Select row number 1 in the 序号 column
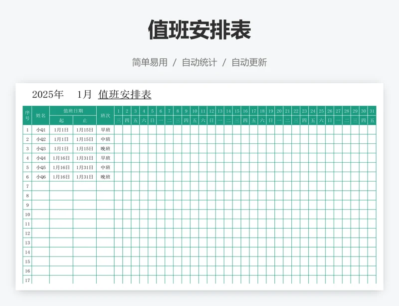Image resolution: width=399 pixels, height=306 pixels. pos(27,130)
